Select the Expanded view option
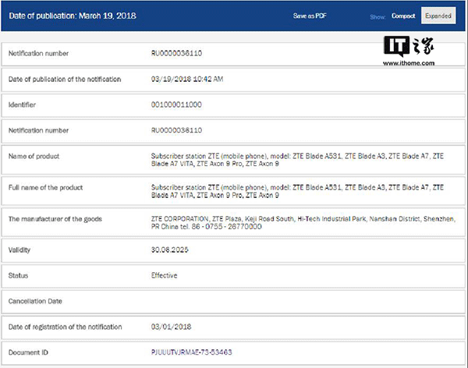Viewport: 468px width, 368px height. click(438, 16)
